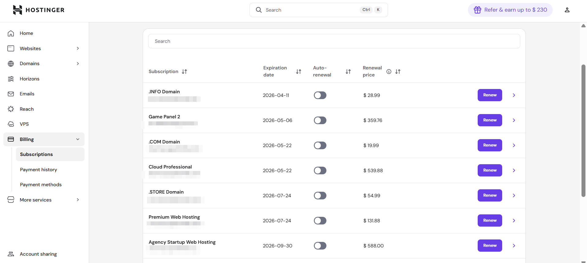Go to Payment methods
This screenshot has height=263, width=587.
(41, 185)
